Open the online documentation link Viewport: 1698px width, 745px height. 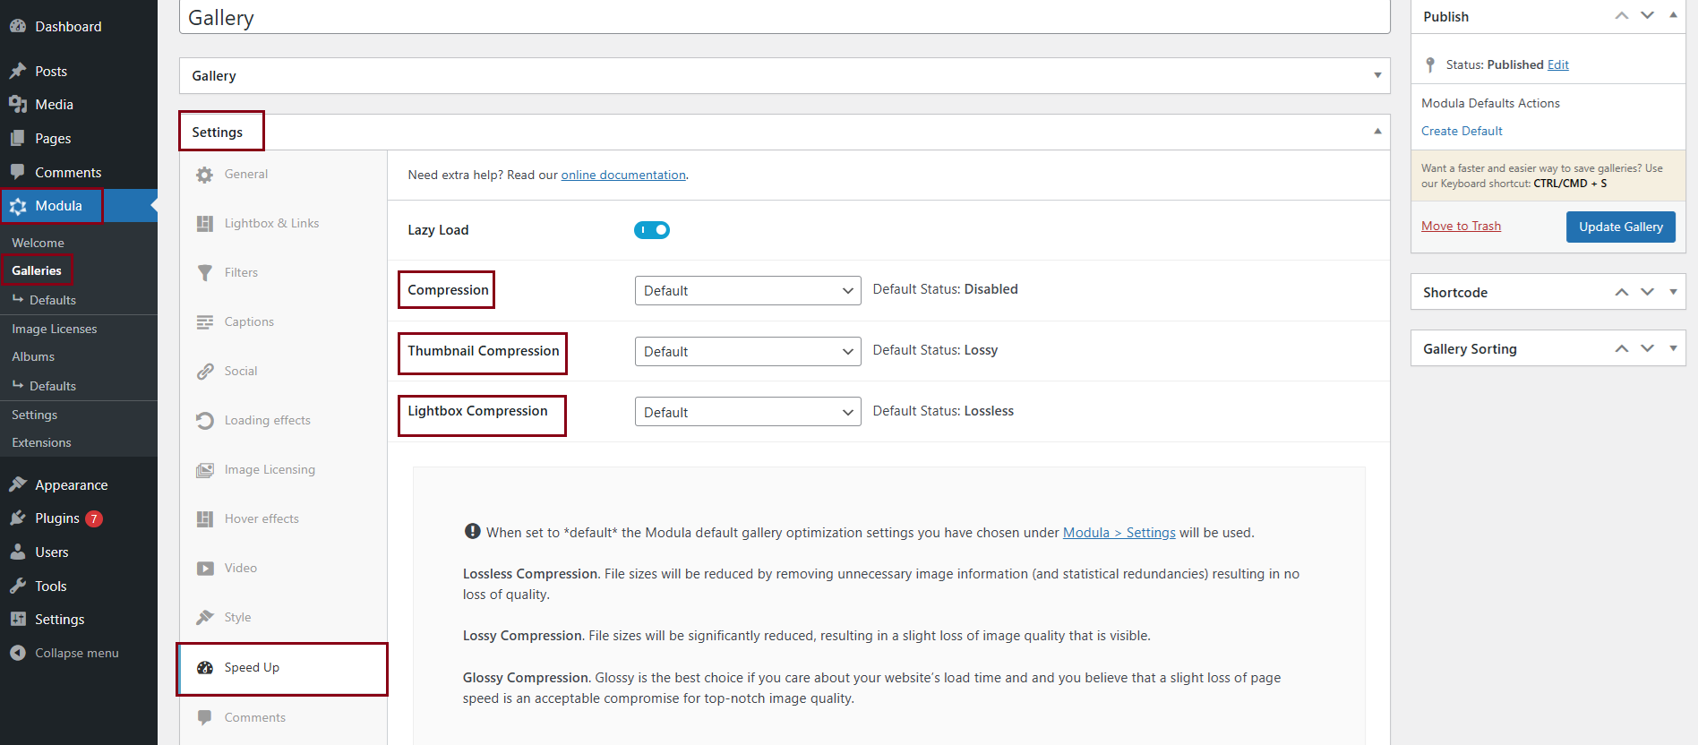click(623, 176)
